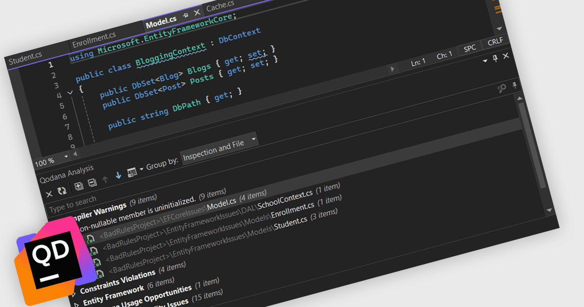Toggle the SPC indentation indicator

(x=470, y=48)
